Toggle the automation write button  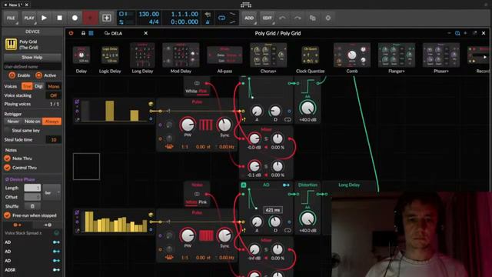[x=90, y=18]
